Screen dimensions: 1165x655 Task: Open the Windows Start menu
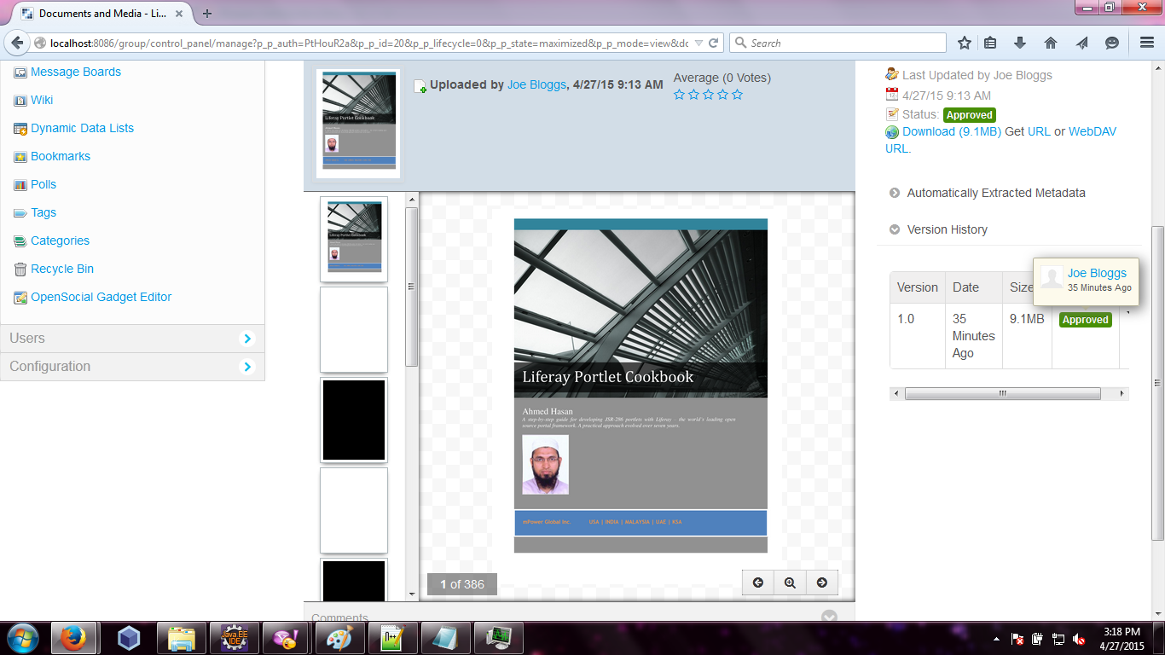pos(23,637)
